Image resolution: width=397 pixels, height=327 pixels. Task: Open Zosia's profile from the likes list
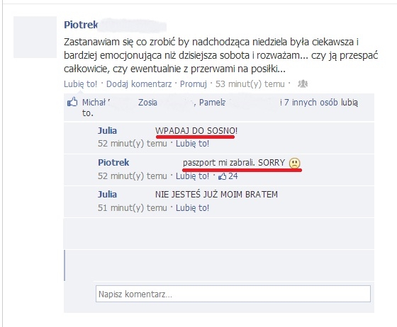pyautogui.click(x=147, y=103)
